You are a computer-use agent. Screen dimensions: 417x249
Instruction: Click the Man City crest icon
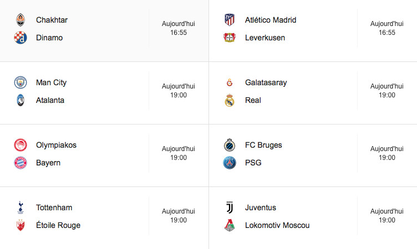[x=21, y=82]
